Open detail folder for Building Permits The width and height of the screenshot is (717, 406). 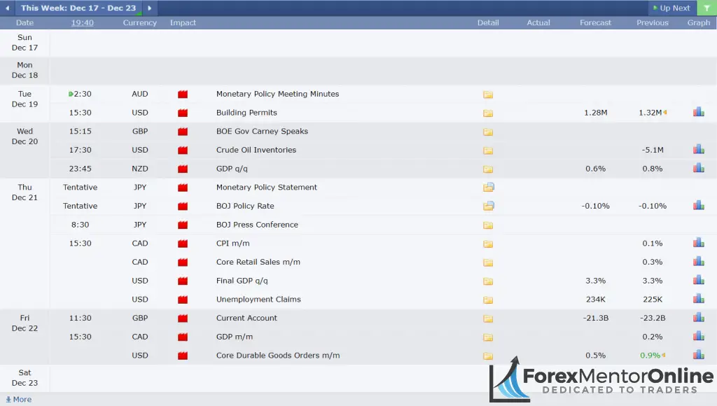(488, 113)
